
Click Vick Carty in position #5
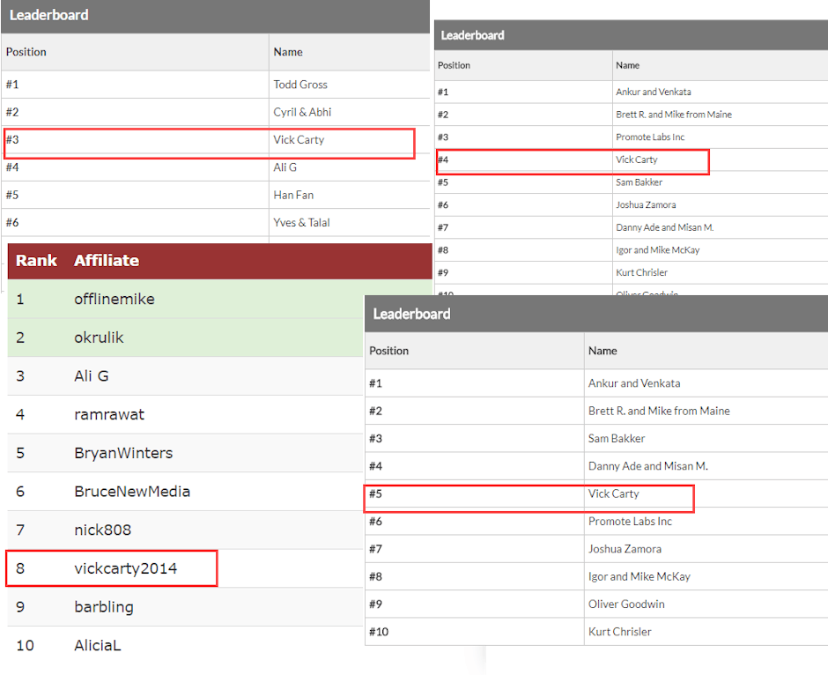click(613, 494)
